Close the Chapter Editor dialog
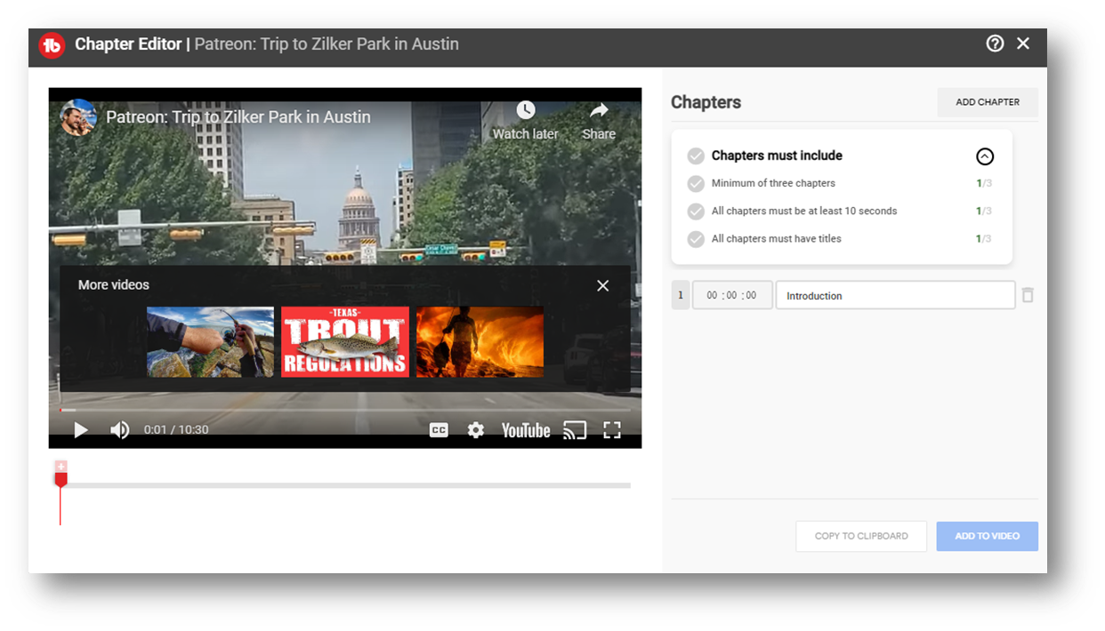This screenshot has width=1105, height=631. [1023, 44]
